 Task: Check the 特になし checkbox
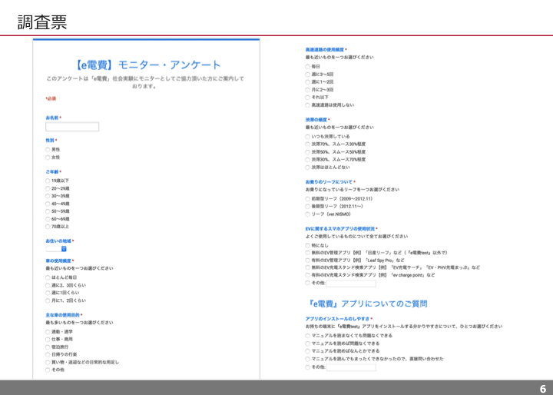point(307,245)
